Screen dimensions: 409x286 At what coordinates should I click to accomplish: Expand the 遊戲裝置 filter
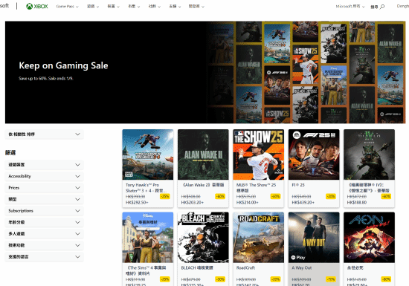click(x=45, y=165)
